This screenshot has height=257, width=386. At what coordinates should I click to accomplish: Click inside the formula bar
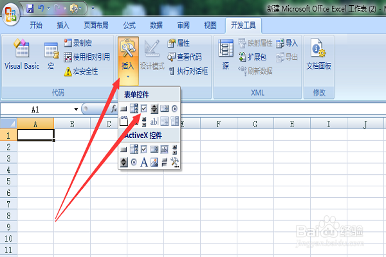tap(283, 109)
